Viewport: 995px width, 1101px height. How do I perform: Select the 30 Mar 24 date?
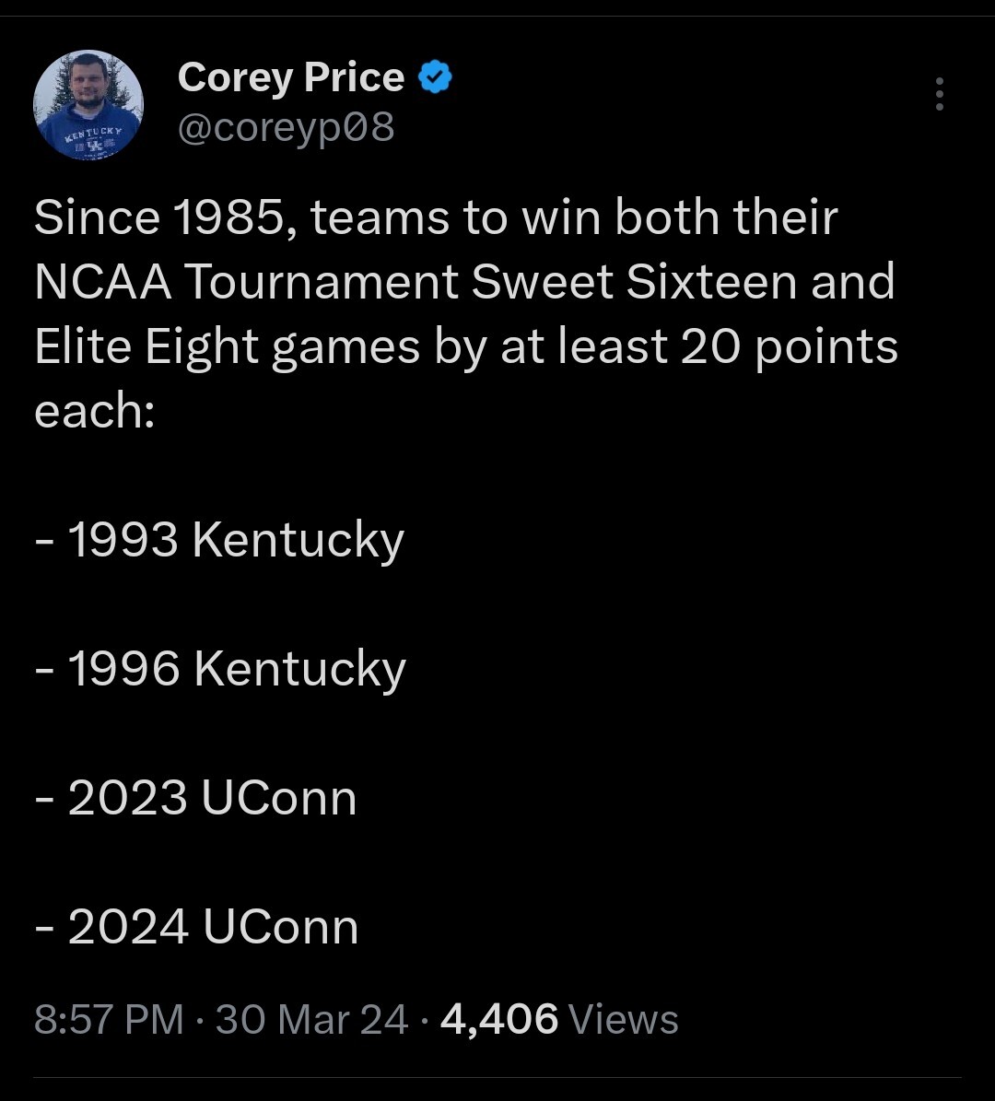point(311,1020)
